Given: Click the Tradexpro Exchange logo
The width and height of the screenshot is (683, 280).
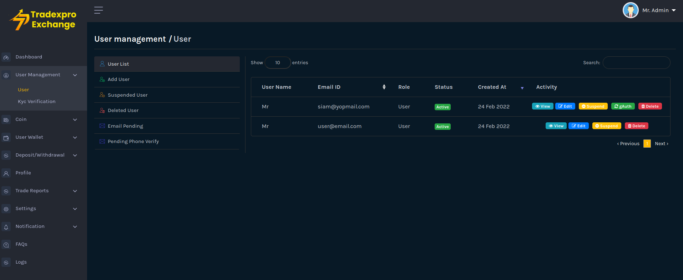Looking at the screenshot, I should pos(43,20).
